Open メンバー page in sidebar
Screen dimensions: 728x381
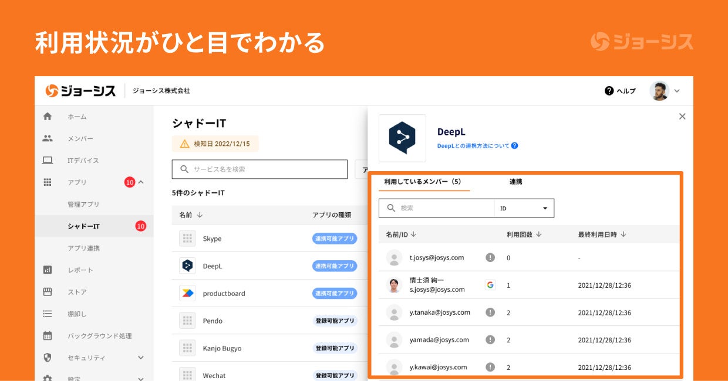click(x=80, y=138)
